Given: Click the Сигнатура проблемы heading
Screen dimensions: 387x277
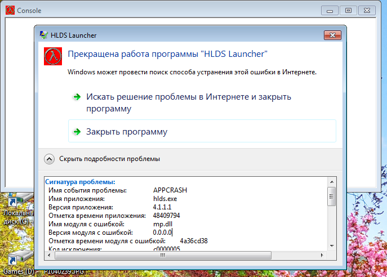Looking at the screenshot, I should point(80,182).
